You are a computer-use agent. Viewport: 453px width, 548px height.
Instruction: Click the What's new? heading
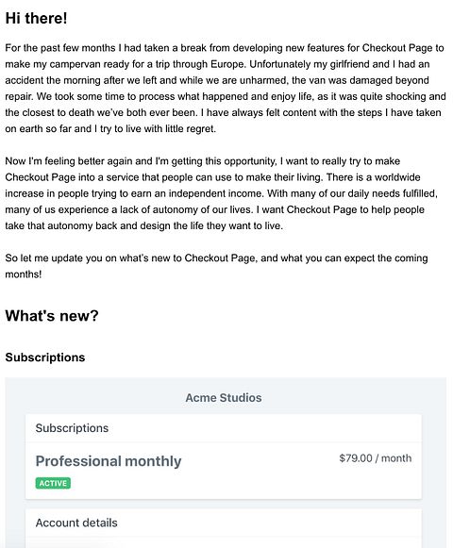tap(52, 316)
